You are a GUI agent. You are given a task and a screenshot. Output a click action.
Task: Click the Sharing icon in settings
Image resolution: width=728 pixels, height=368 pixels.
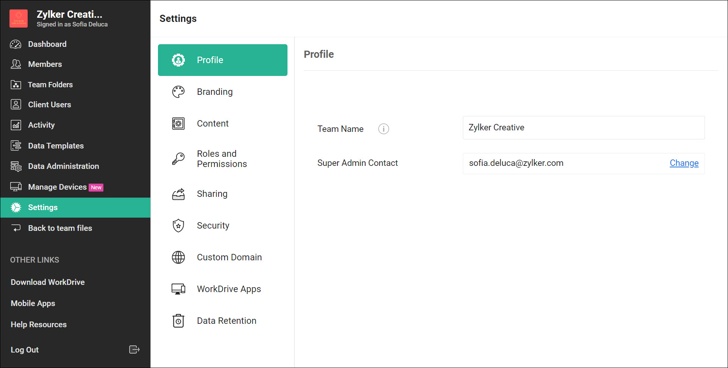(178, 194)
